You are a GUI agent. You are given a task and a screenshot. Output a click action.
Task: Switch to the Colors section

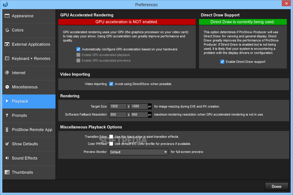tap(29, 30)
